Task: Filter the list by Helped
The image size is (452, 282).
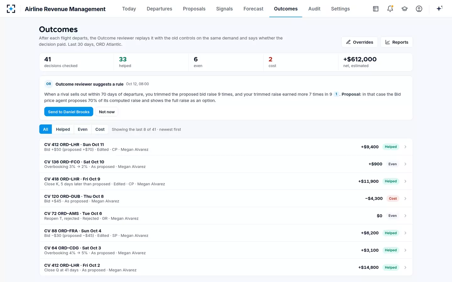Action: (x=63, y=129)
